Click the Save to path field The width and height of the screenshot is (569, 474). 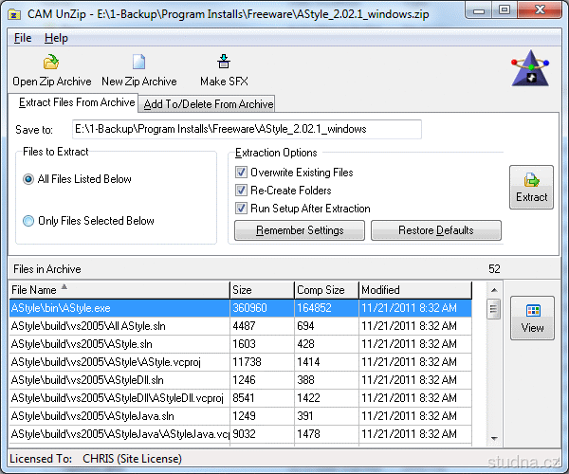pos(247,129)
